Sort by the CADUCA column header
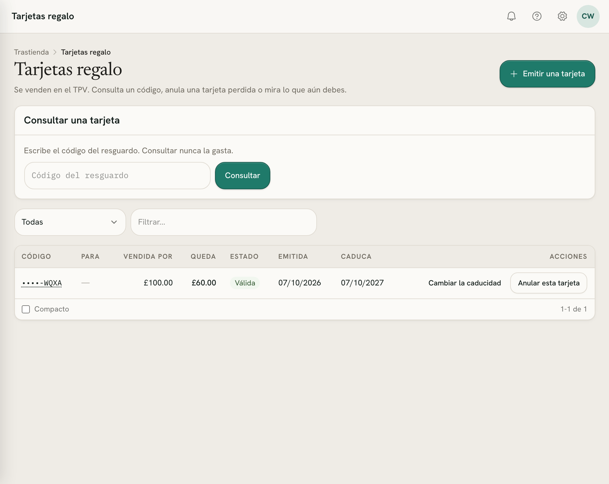 pos(356,257)
